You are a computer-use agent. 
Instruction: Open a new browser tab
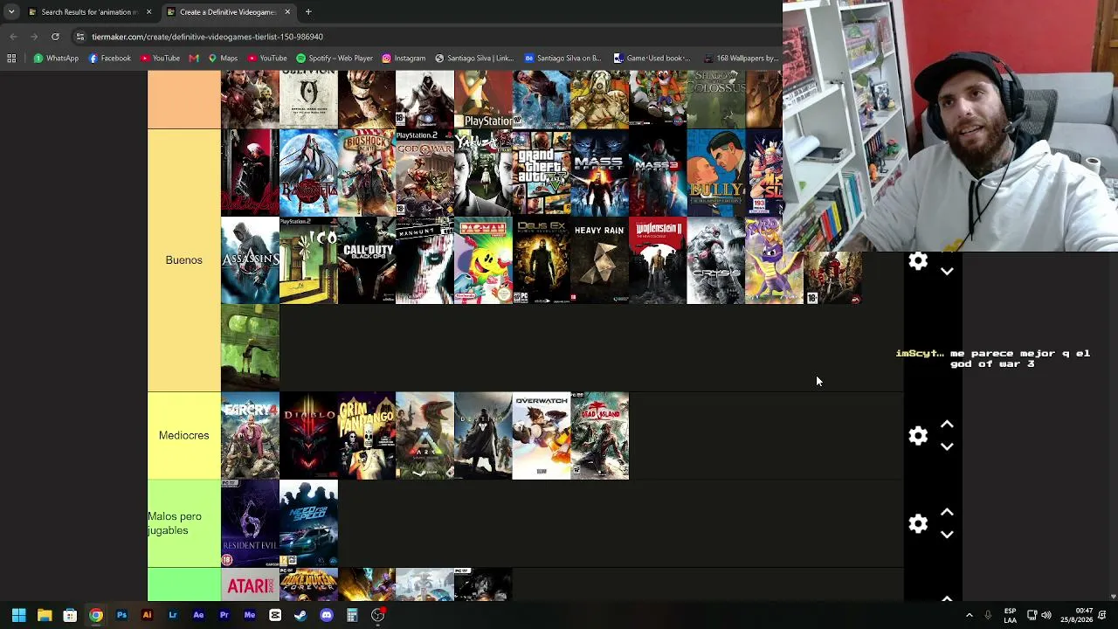308,12
